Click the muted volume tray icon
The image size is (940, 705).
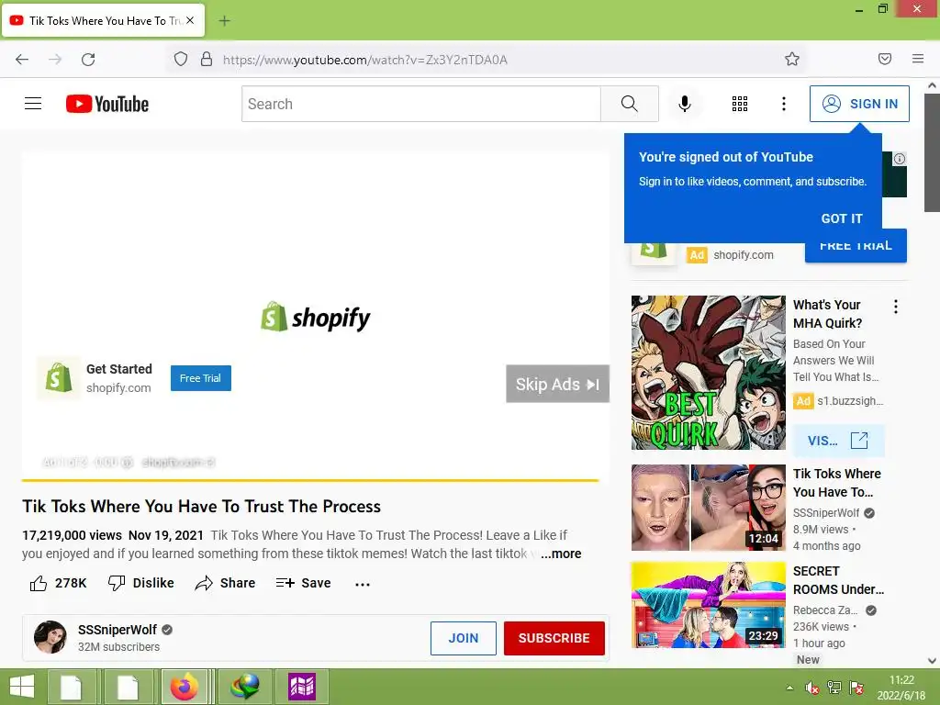(812, 688)
